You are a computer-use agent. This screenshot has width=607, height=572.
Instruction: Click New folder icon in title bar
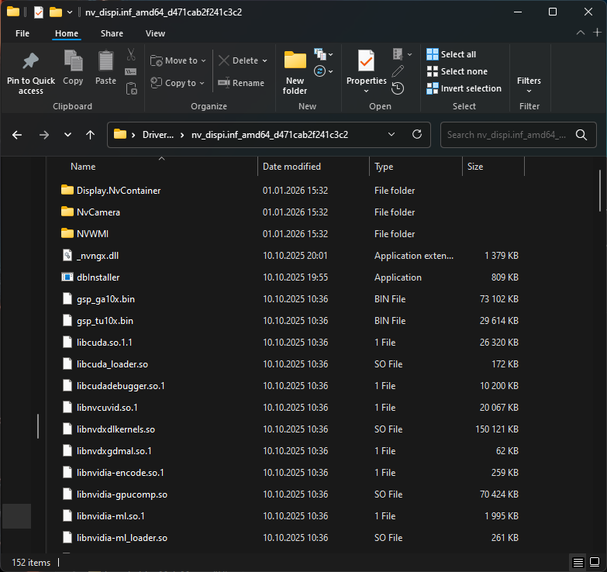click(56, 12)
